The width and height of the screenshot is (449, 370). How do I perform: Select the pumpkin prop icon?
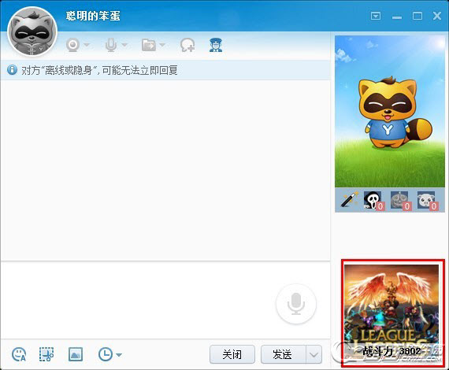400,200
